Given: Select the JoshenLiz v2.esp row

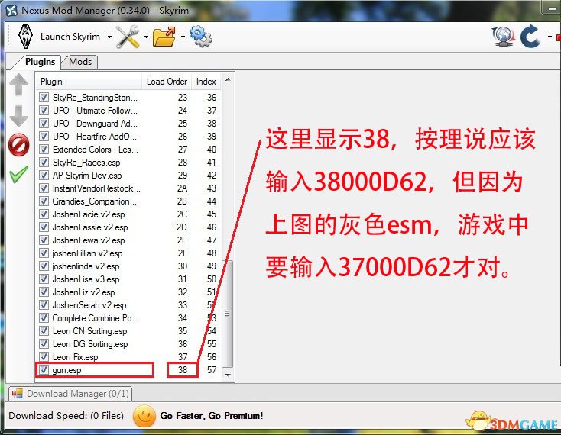Looking at the screenshot, I should tap(129, 292).
